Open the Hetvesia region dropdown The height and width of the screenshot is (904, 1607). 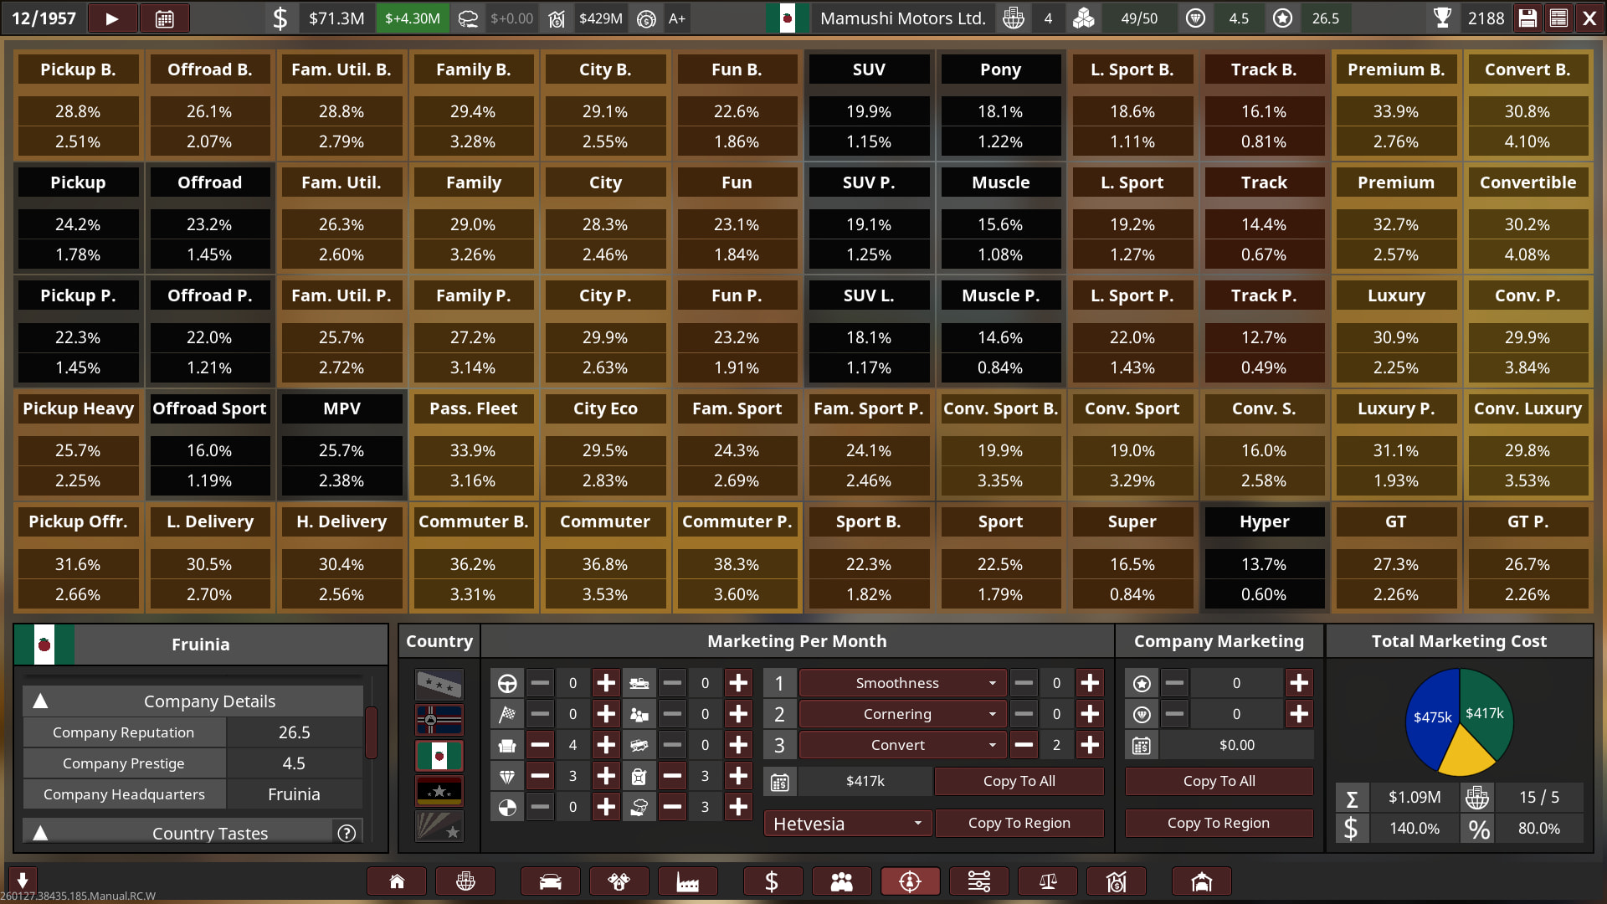click(x=846, y=824)
